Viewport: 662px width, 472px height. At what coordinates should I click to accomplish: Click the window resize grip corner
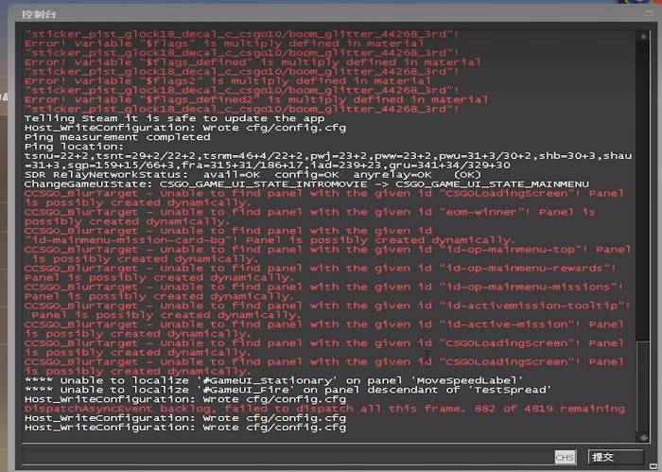click(x=654, y=465)
